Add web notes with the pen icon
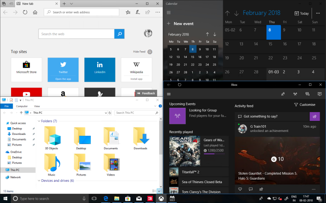The image size is (326, 203). [138, 12]
